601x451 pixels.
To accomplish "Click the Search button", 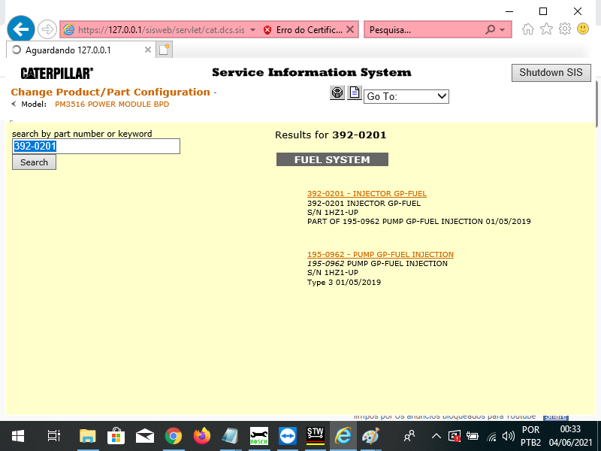I will pyautogui.click(x=34, y=162).
